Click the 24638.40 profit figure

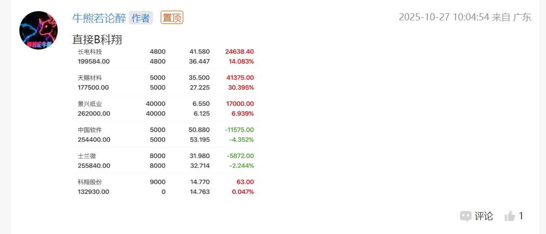point(239,51)
